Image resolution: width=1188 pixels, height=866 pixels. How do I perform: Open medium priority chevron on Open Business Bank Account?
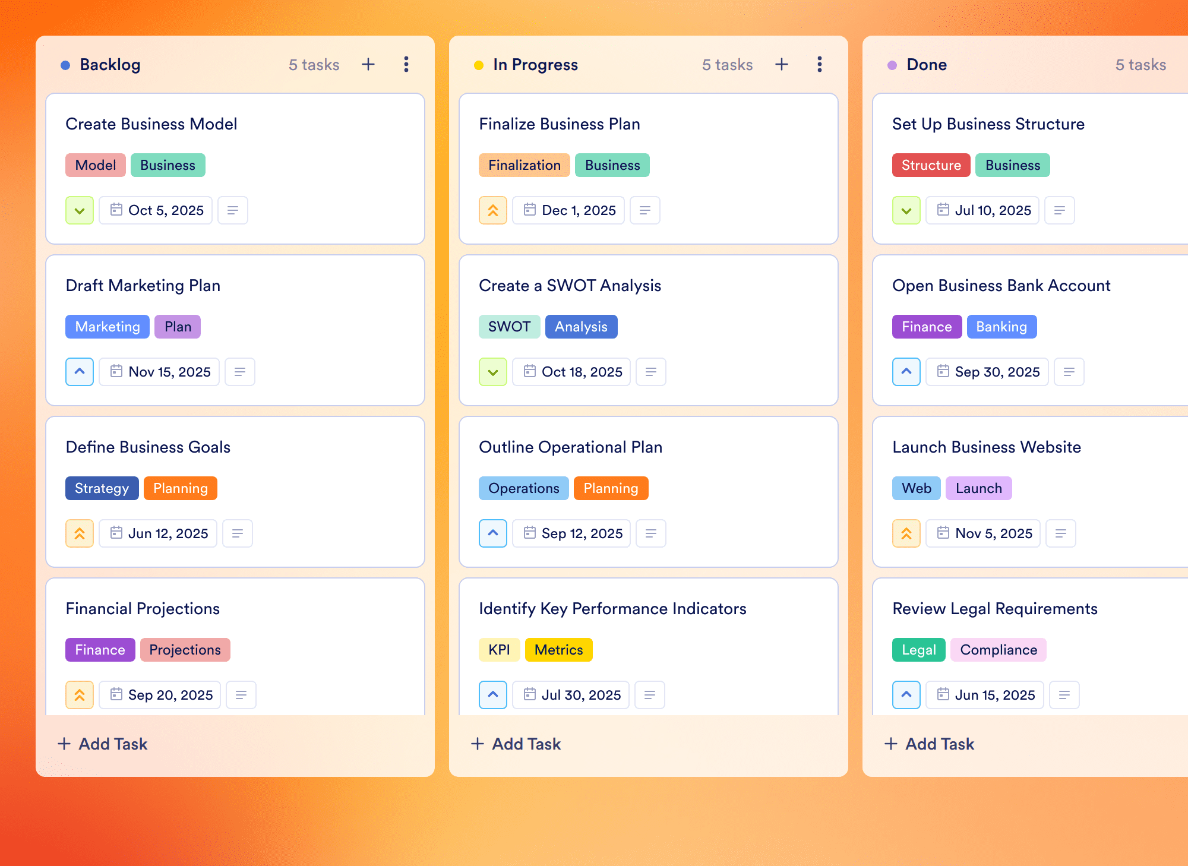tap(906, 372)
